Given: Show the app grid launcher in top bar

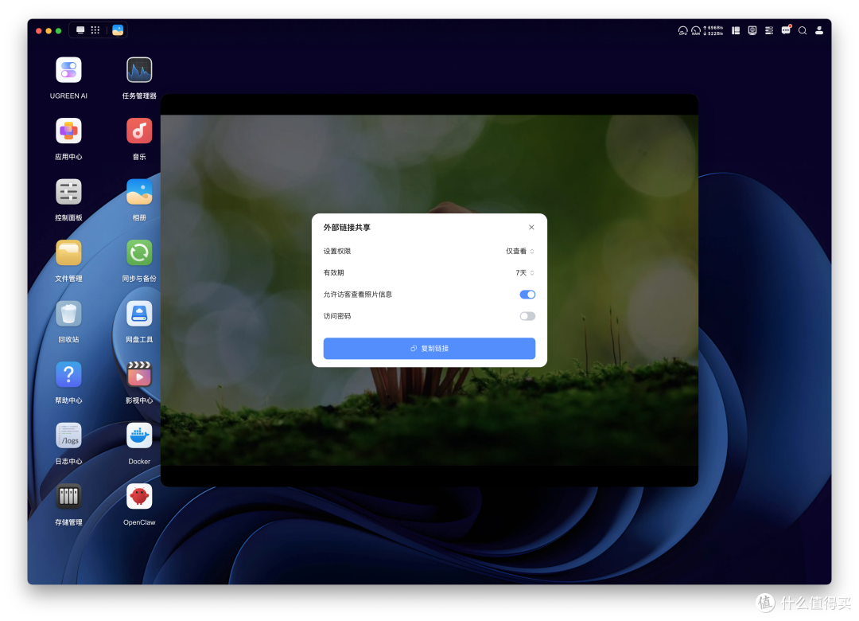Looking at the screenshot, I should coord(95,30).
